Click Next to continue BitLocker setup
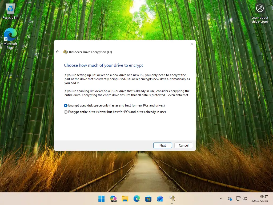The width and height of the screenshot is (273, 205). 162,145
